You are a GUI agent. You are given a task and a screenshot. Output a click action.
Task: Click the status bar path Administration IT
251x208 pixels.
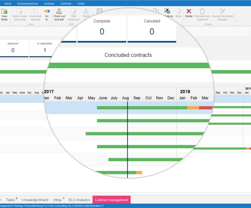(94, 206)
